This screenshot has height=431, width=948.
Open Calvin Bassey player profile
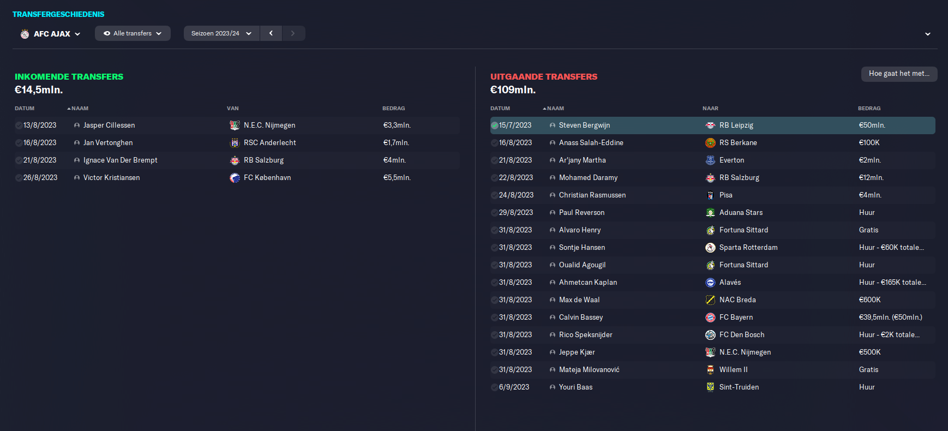[x=581, y=318]
